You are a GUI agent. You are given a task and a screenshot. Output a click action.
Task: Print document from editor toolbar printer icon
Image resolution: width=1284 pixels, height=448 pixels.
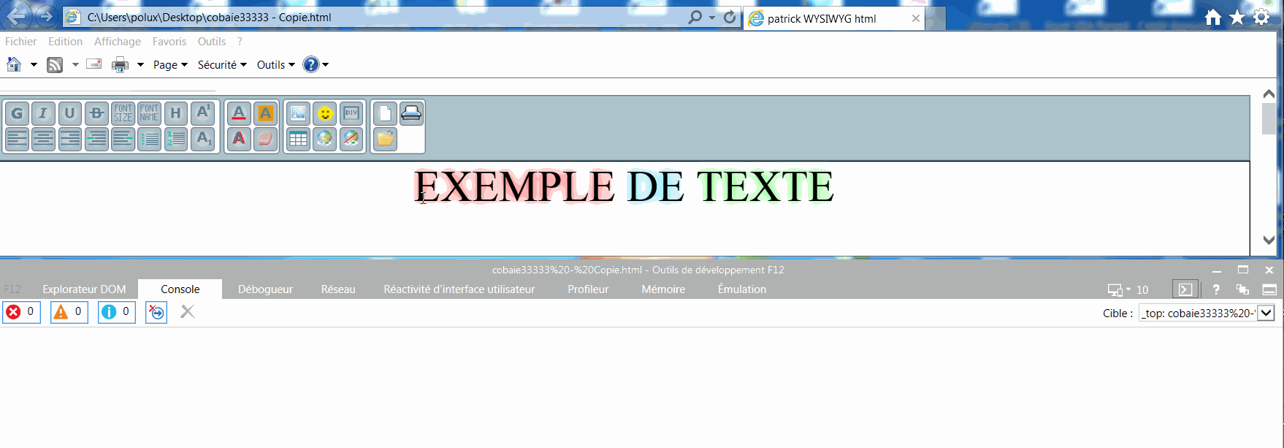pyautogui.click(x=411, y=113)
